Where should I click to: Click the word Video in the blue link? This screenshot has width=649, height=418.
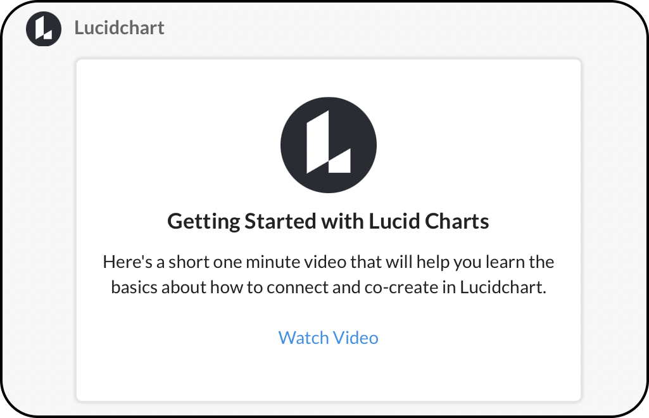(356, 338)
